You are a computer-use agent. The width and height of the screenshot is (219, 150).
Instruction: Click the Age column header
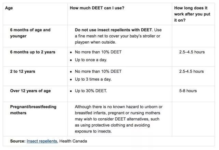(9, 8)
